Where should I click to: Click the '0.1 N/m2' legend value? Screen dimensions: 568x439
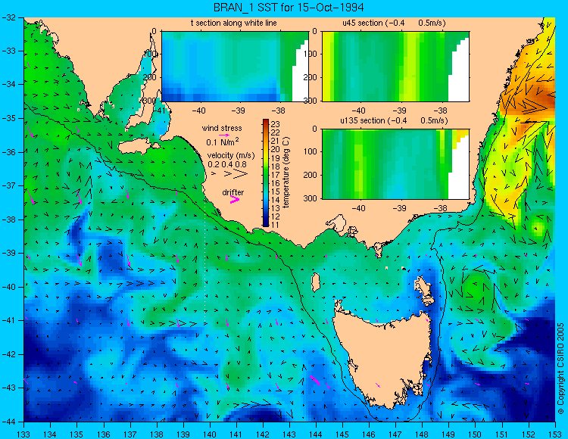pyautogui.click(x=223, y=142)
